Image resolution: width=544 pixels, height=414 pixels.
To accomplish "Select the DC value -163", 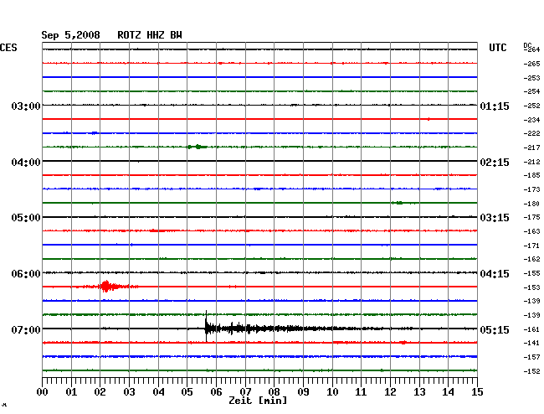I will click(531, 231).
